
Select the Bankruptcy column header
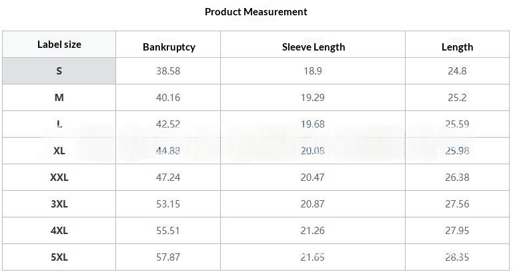(x=169, y=47)
